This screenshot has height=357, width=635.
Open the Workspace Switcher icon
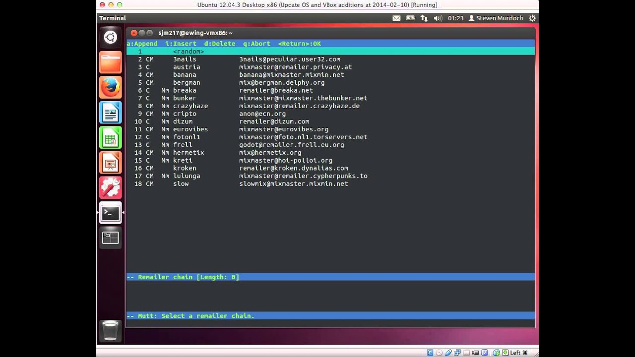coord(110,238)
